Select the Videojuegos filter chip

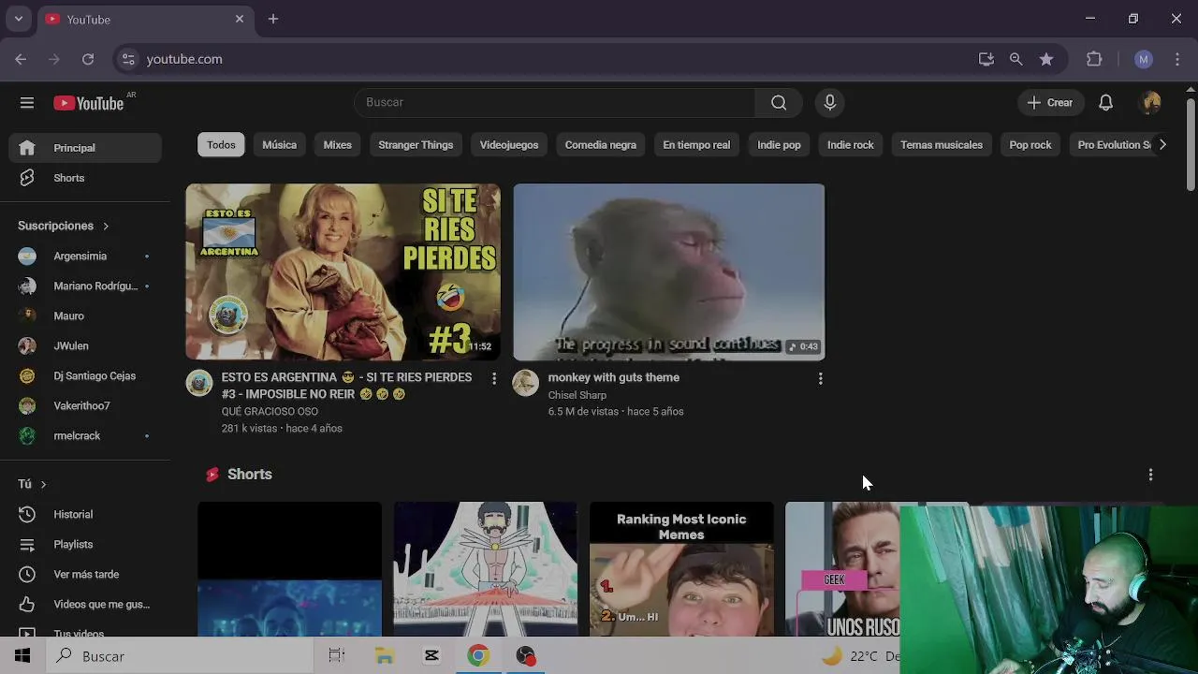[509, 145]
